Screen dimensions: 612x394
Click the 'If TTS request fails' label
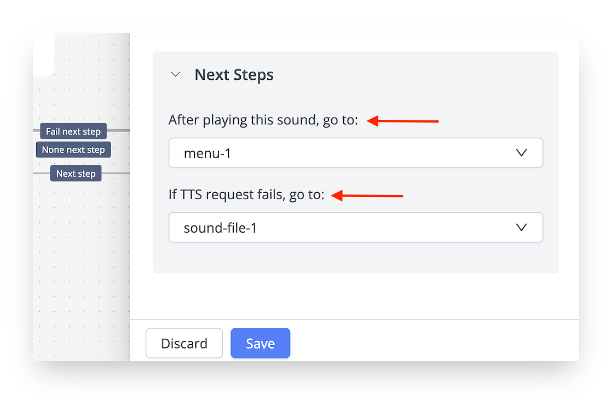pyautogui.click(x=246, y=194)
